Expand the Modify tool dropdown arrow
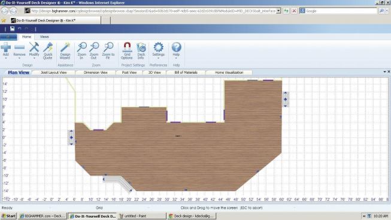The width and height of the screenshot is (391, 220). [x=34, y=58]
